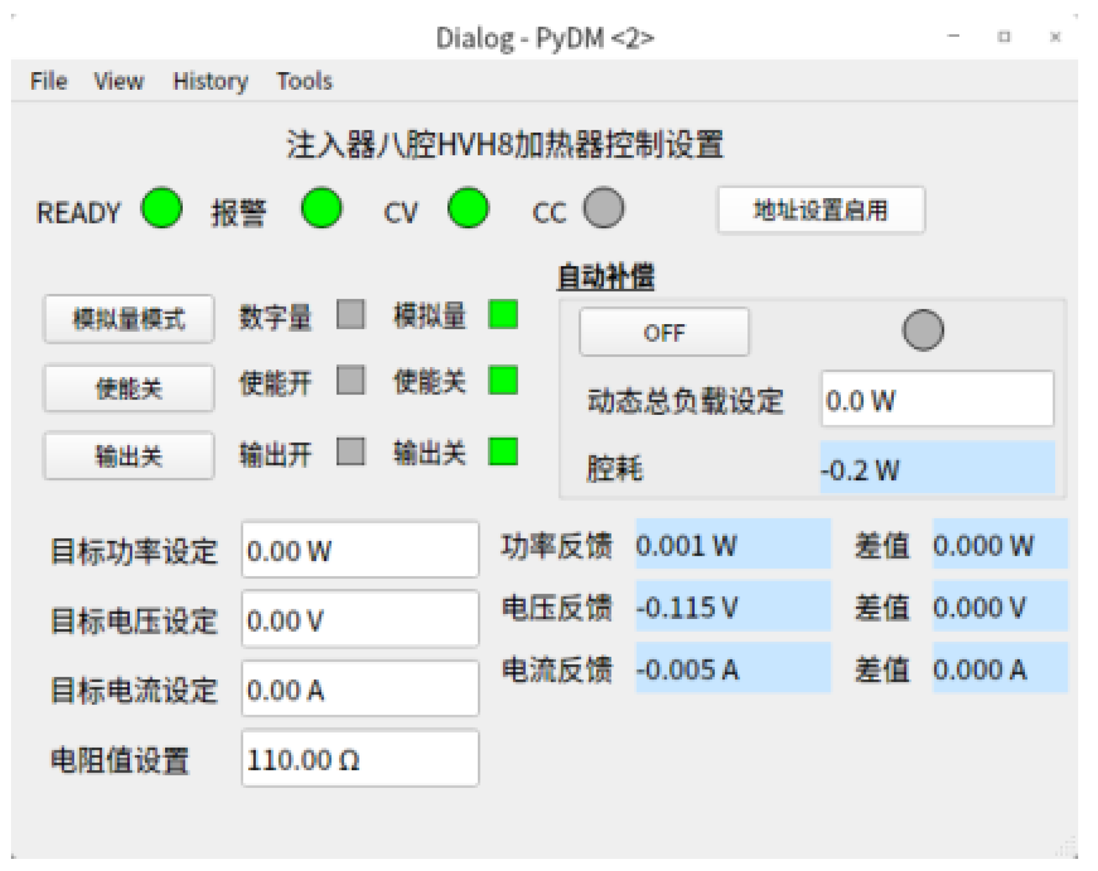Toggle the 输出关 output button

point(129,456)
